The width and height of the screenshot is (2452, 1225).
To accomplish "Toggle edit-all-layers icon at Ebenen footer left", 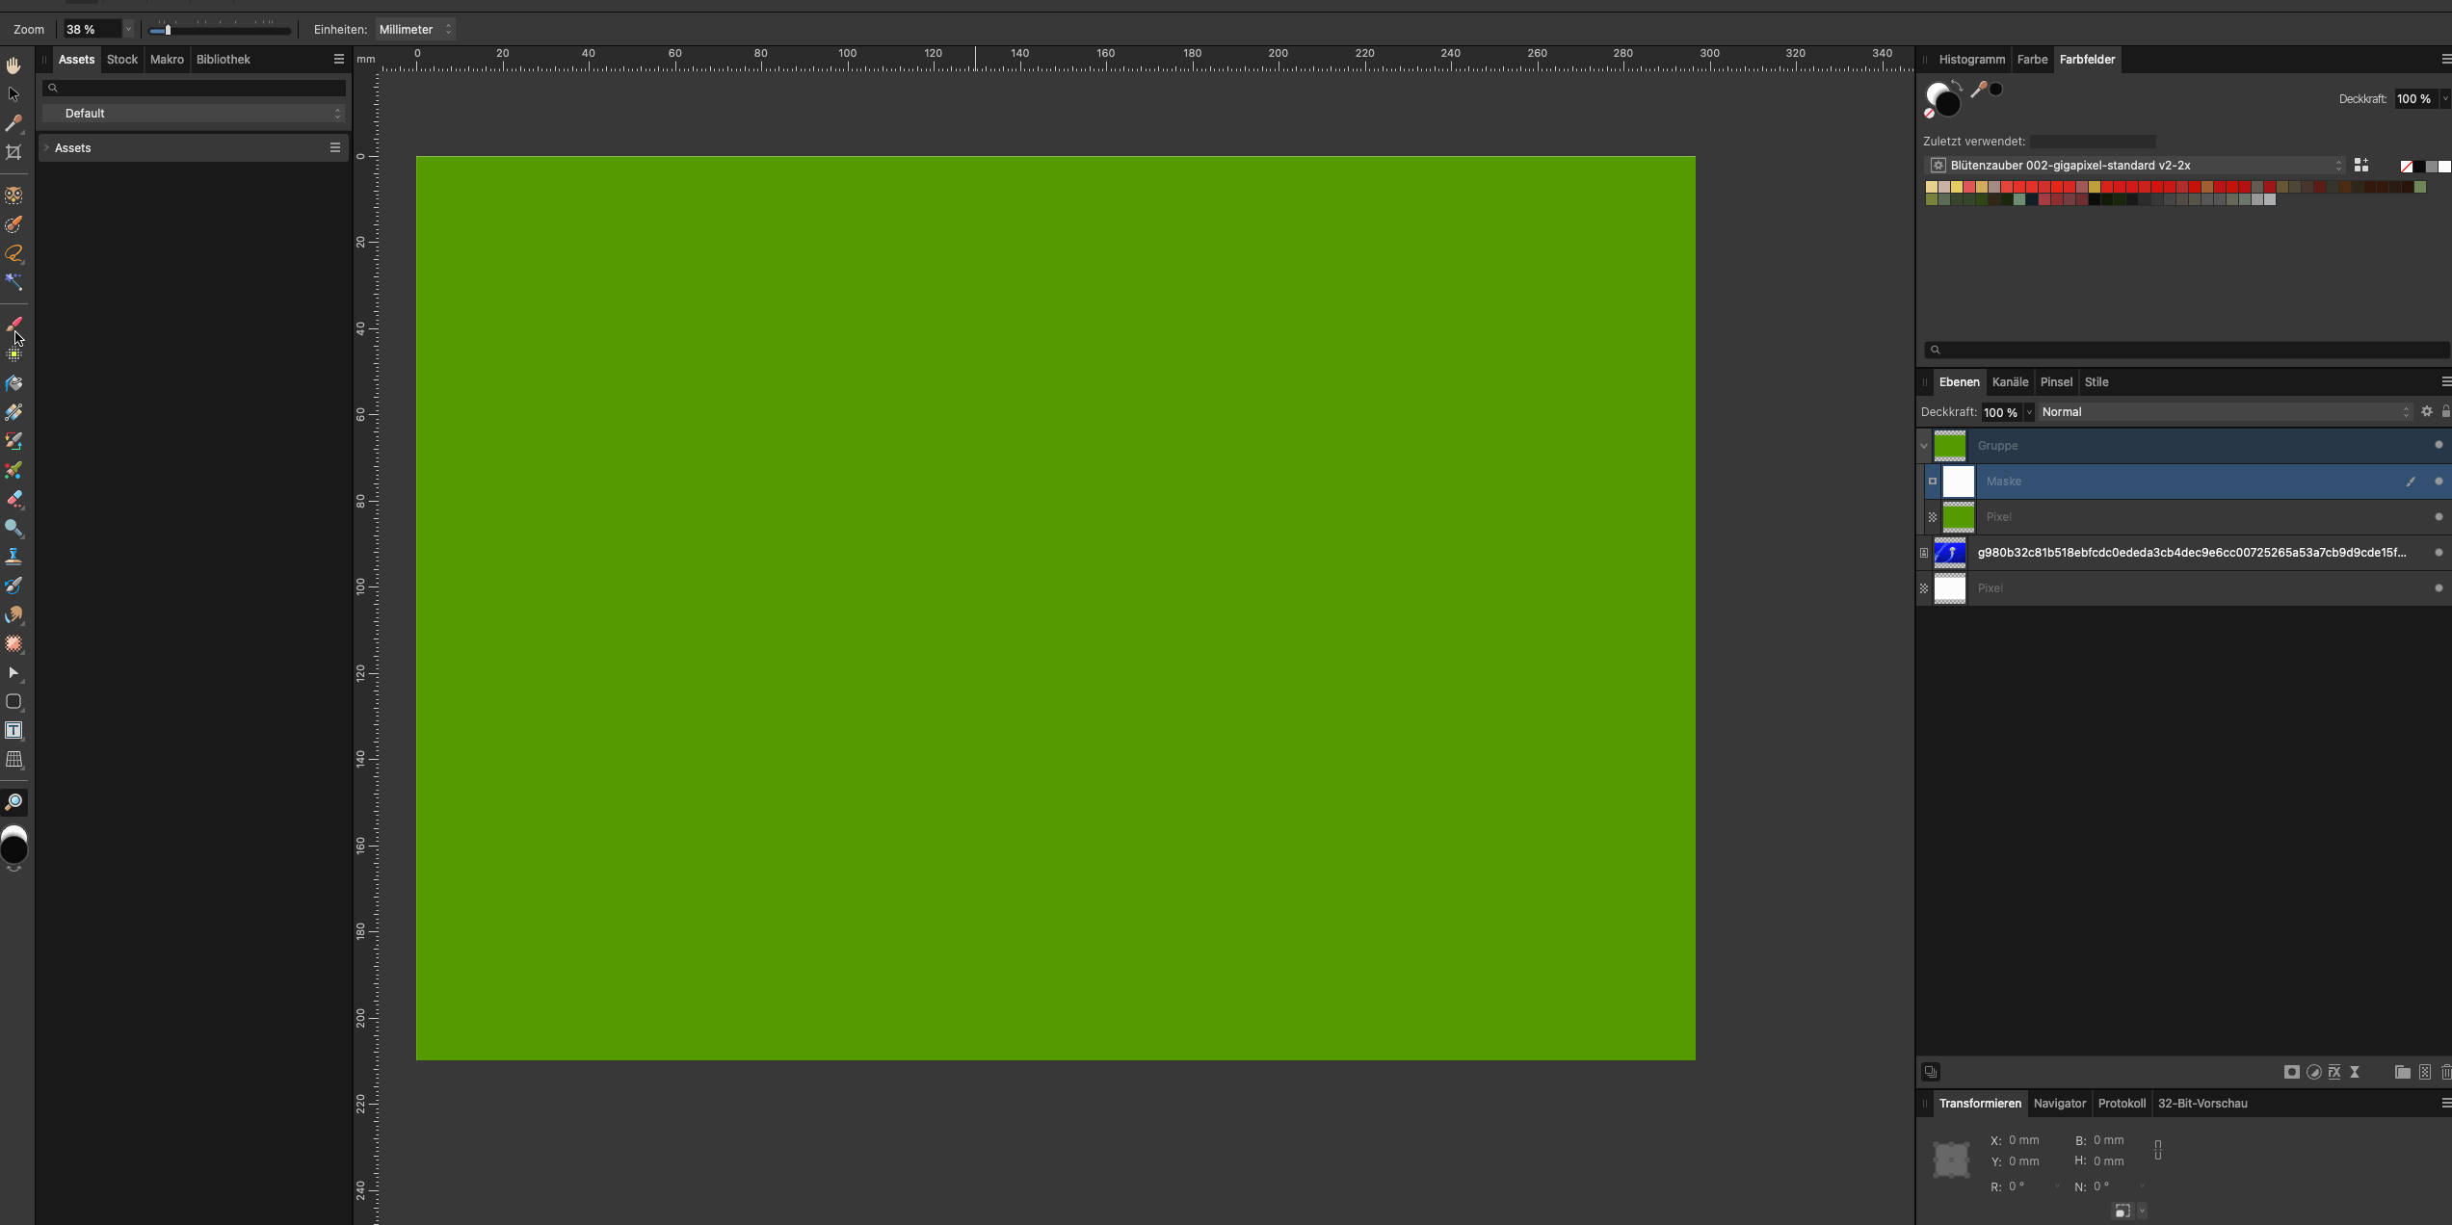I will point(1930,1072).
